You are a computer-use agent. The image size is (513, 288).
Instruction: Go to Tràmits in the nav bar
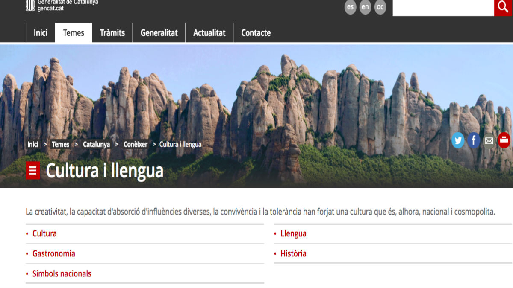[112, 33]
